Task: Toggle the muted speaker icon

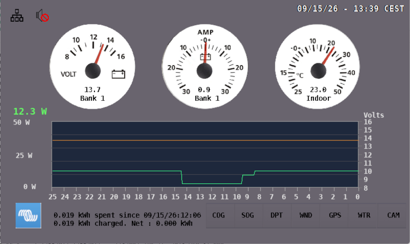Action: (42, 16)
